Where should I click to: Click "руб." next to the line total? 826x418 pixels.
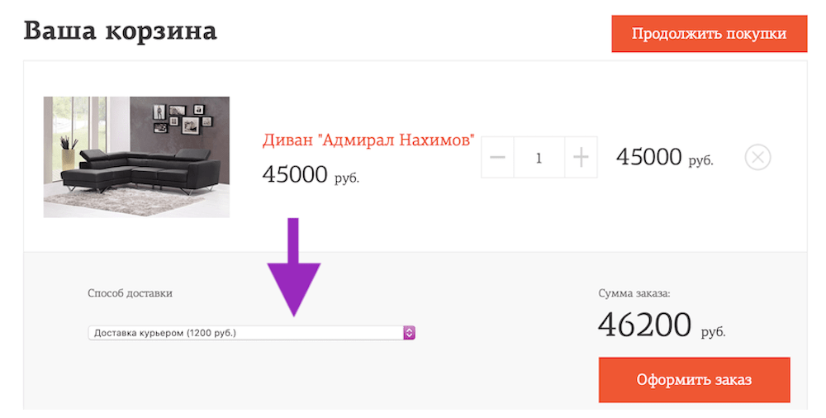click(700, 161)
